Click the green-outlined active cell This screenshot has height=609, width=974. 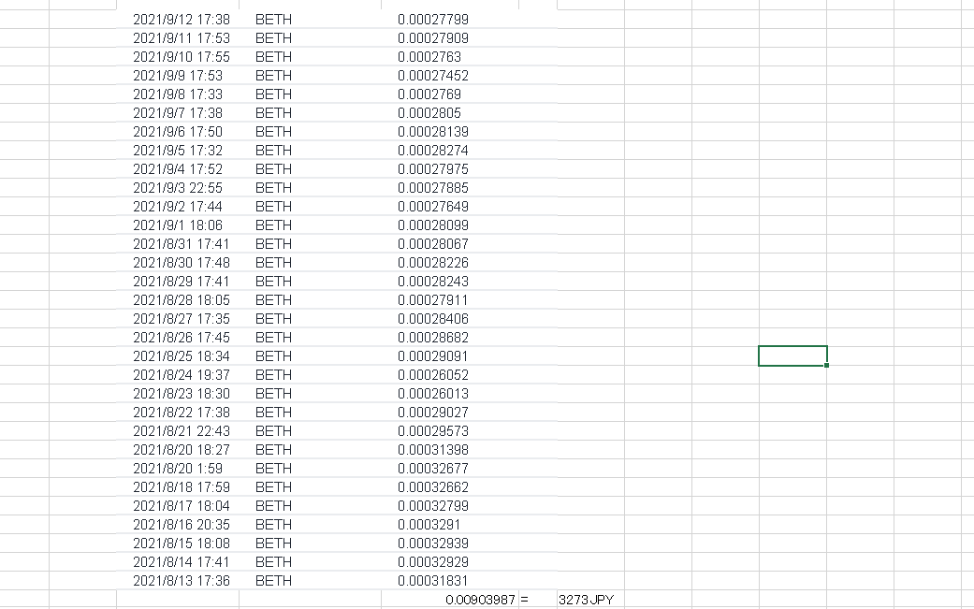792,356
